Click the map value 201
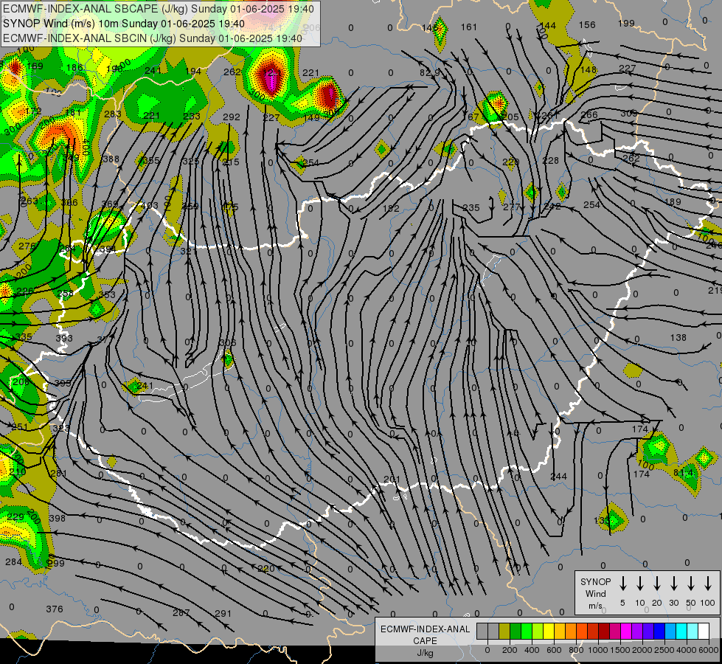Image resolution: width=722 pixels, height=664 pixels. point(392,480)
